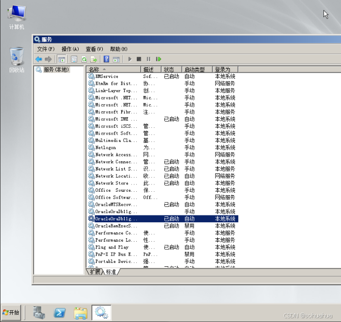Open the 帮助(H) menu
341x322 pixels.
click(x=118, y=49)
